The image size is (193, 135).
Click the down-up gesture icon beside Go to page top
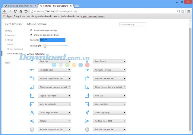pos(87,112)
